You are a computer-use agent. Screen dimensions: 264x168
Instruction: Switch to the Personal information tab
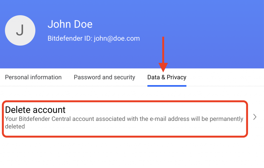(33, 77)
